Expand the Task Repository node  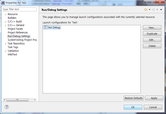point(6,44)
